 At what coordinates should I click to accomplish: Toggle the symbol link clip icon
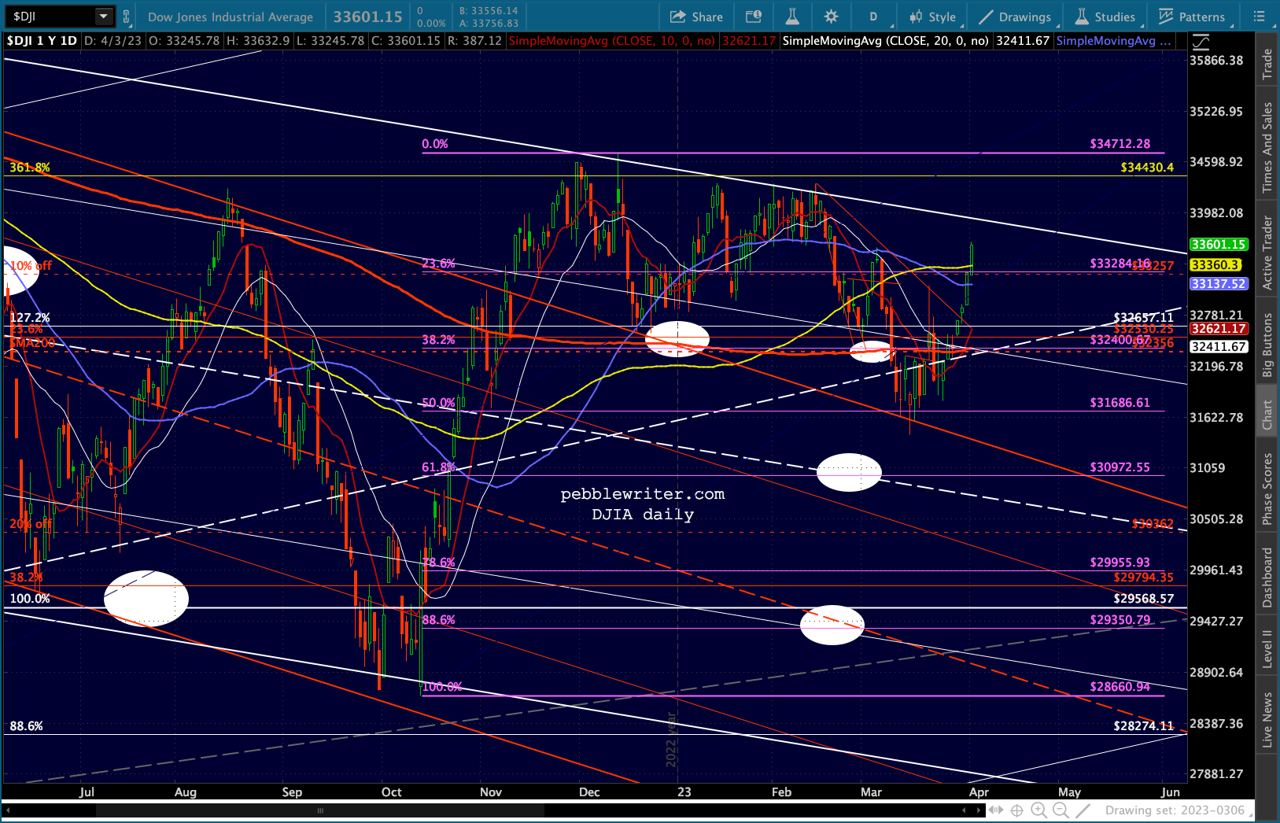126,17
